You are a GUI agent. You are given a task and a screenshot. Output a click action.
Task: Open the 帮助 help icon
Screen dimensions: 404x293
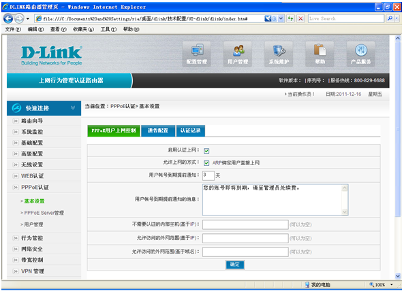[x=320, y=54]
